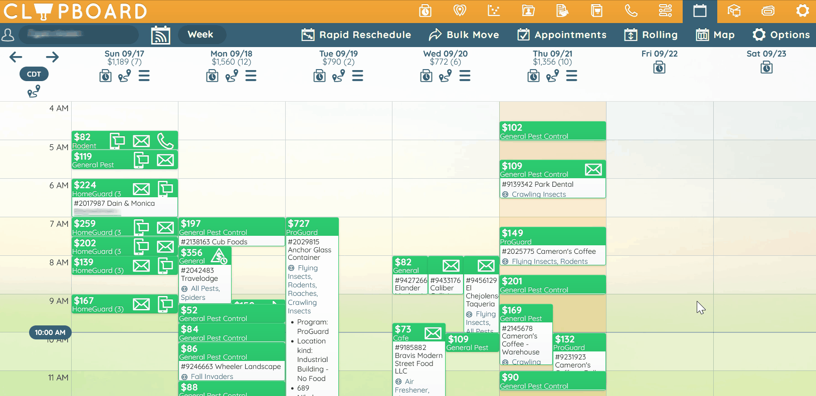Click the envelope icon on the $119 General Pest appointment
Screen dimensions: 816x396
coord(165,160)
